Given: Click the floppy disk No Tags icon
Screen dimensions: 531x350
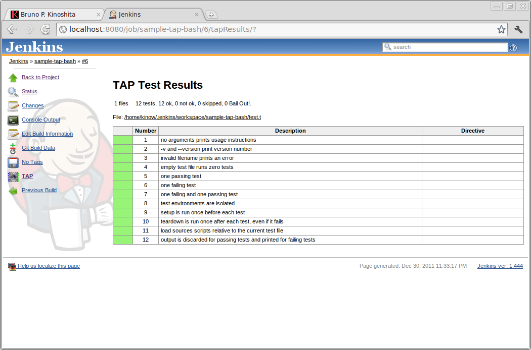Looking at the screenshot, I should [13, 162].
